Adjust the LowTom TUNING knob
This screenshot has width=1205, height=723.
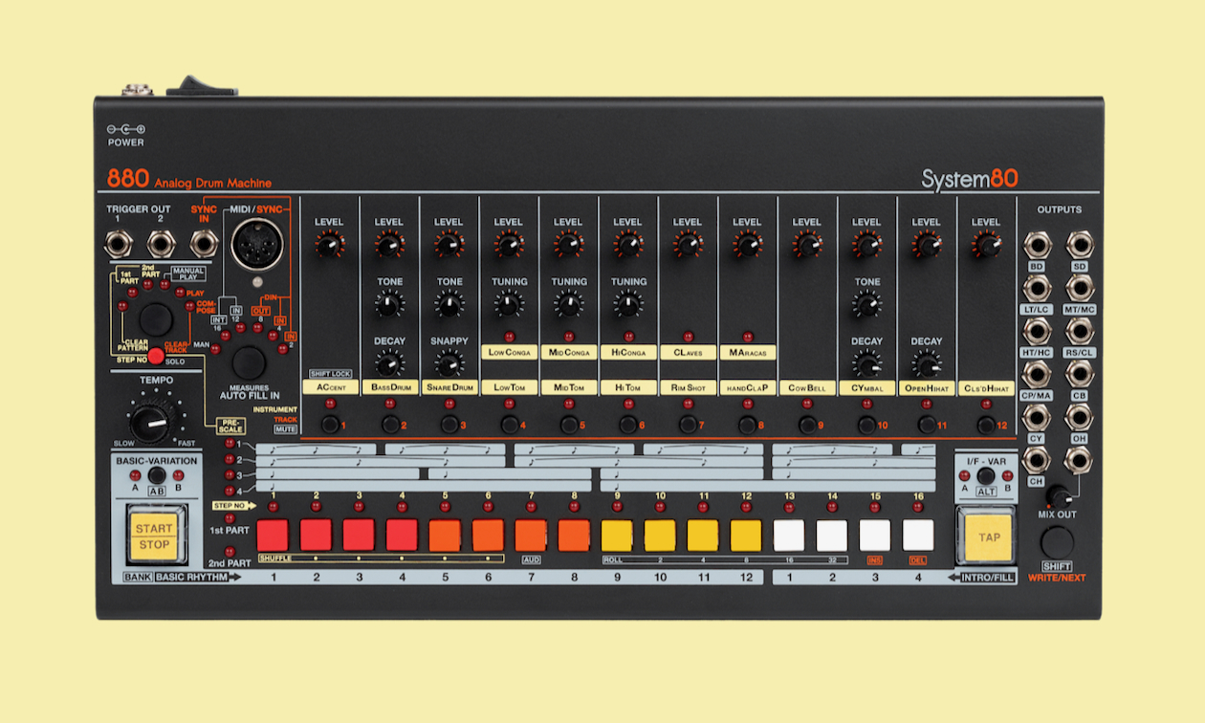[x=510, y=304]
